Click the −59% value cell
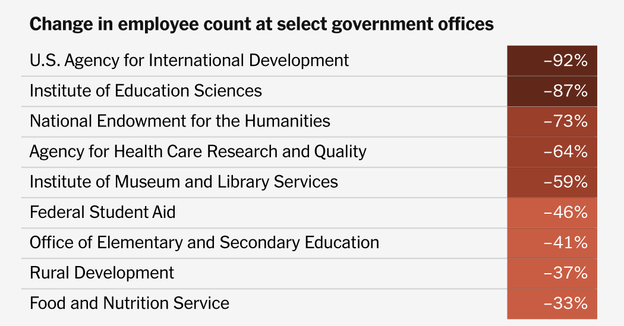The image size is (624, 326). pyautogui.click(x=552, y=182)
